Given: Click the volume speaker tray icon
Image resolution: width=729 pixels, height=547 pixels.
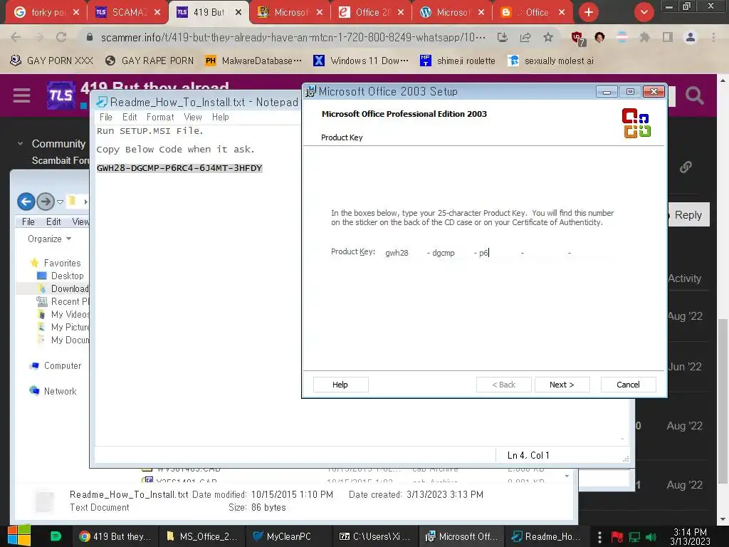Looking at the screenshot, I should (x=651, y=537).
